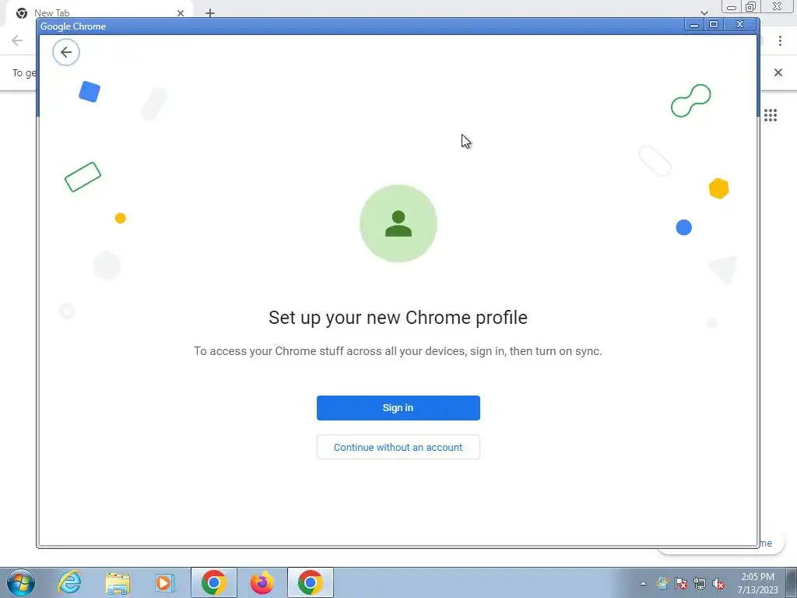Click the clock showing 2:05 PM
Viewport: 797px width, 598px height.
[x=757, y=577]
